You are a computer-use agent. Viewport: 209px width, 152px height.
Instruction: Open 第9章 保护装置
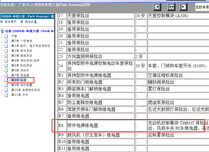tap(22, 85)
